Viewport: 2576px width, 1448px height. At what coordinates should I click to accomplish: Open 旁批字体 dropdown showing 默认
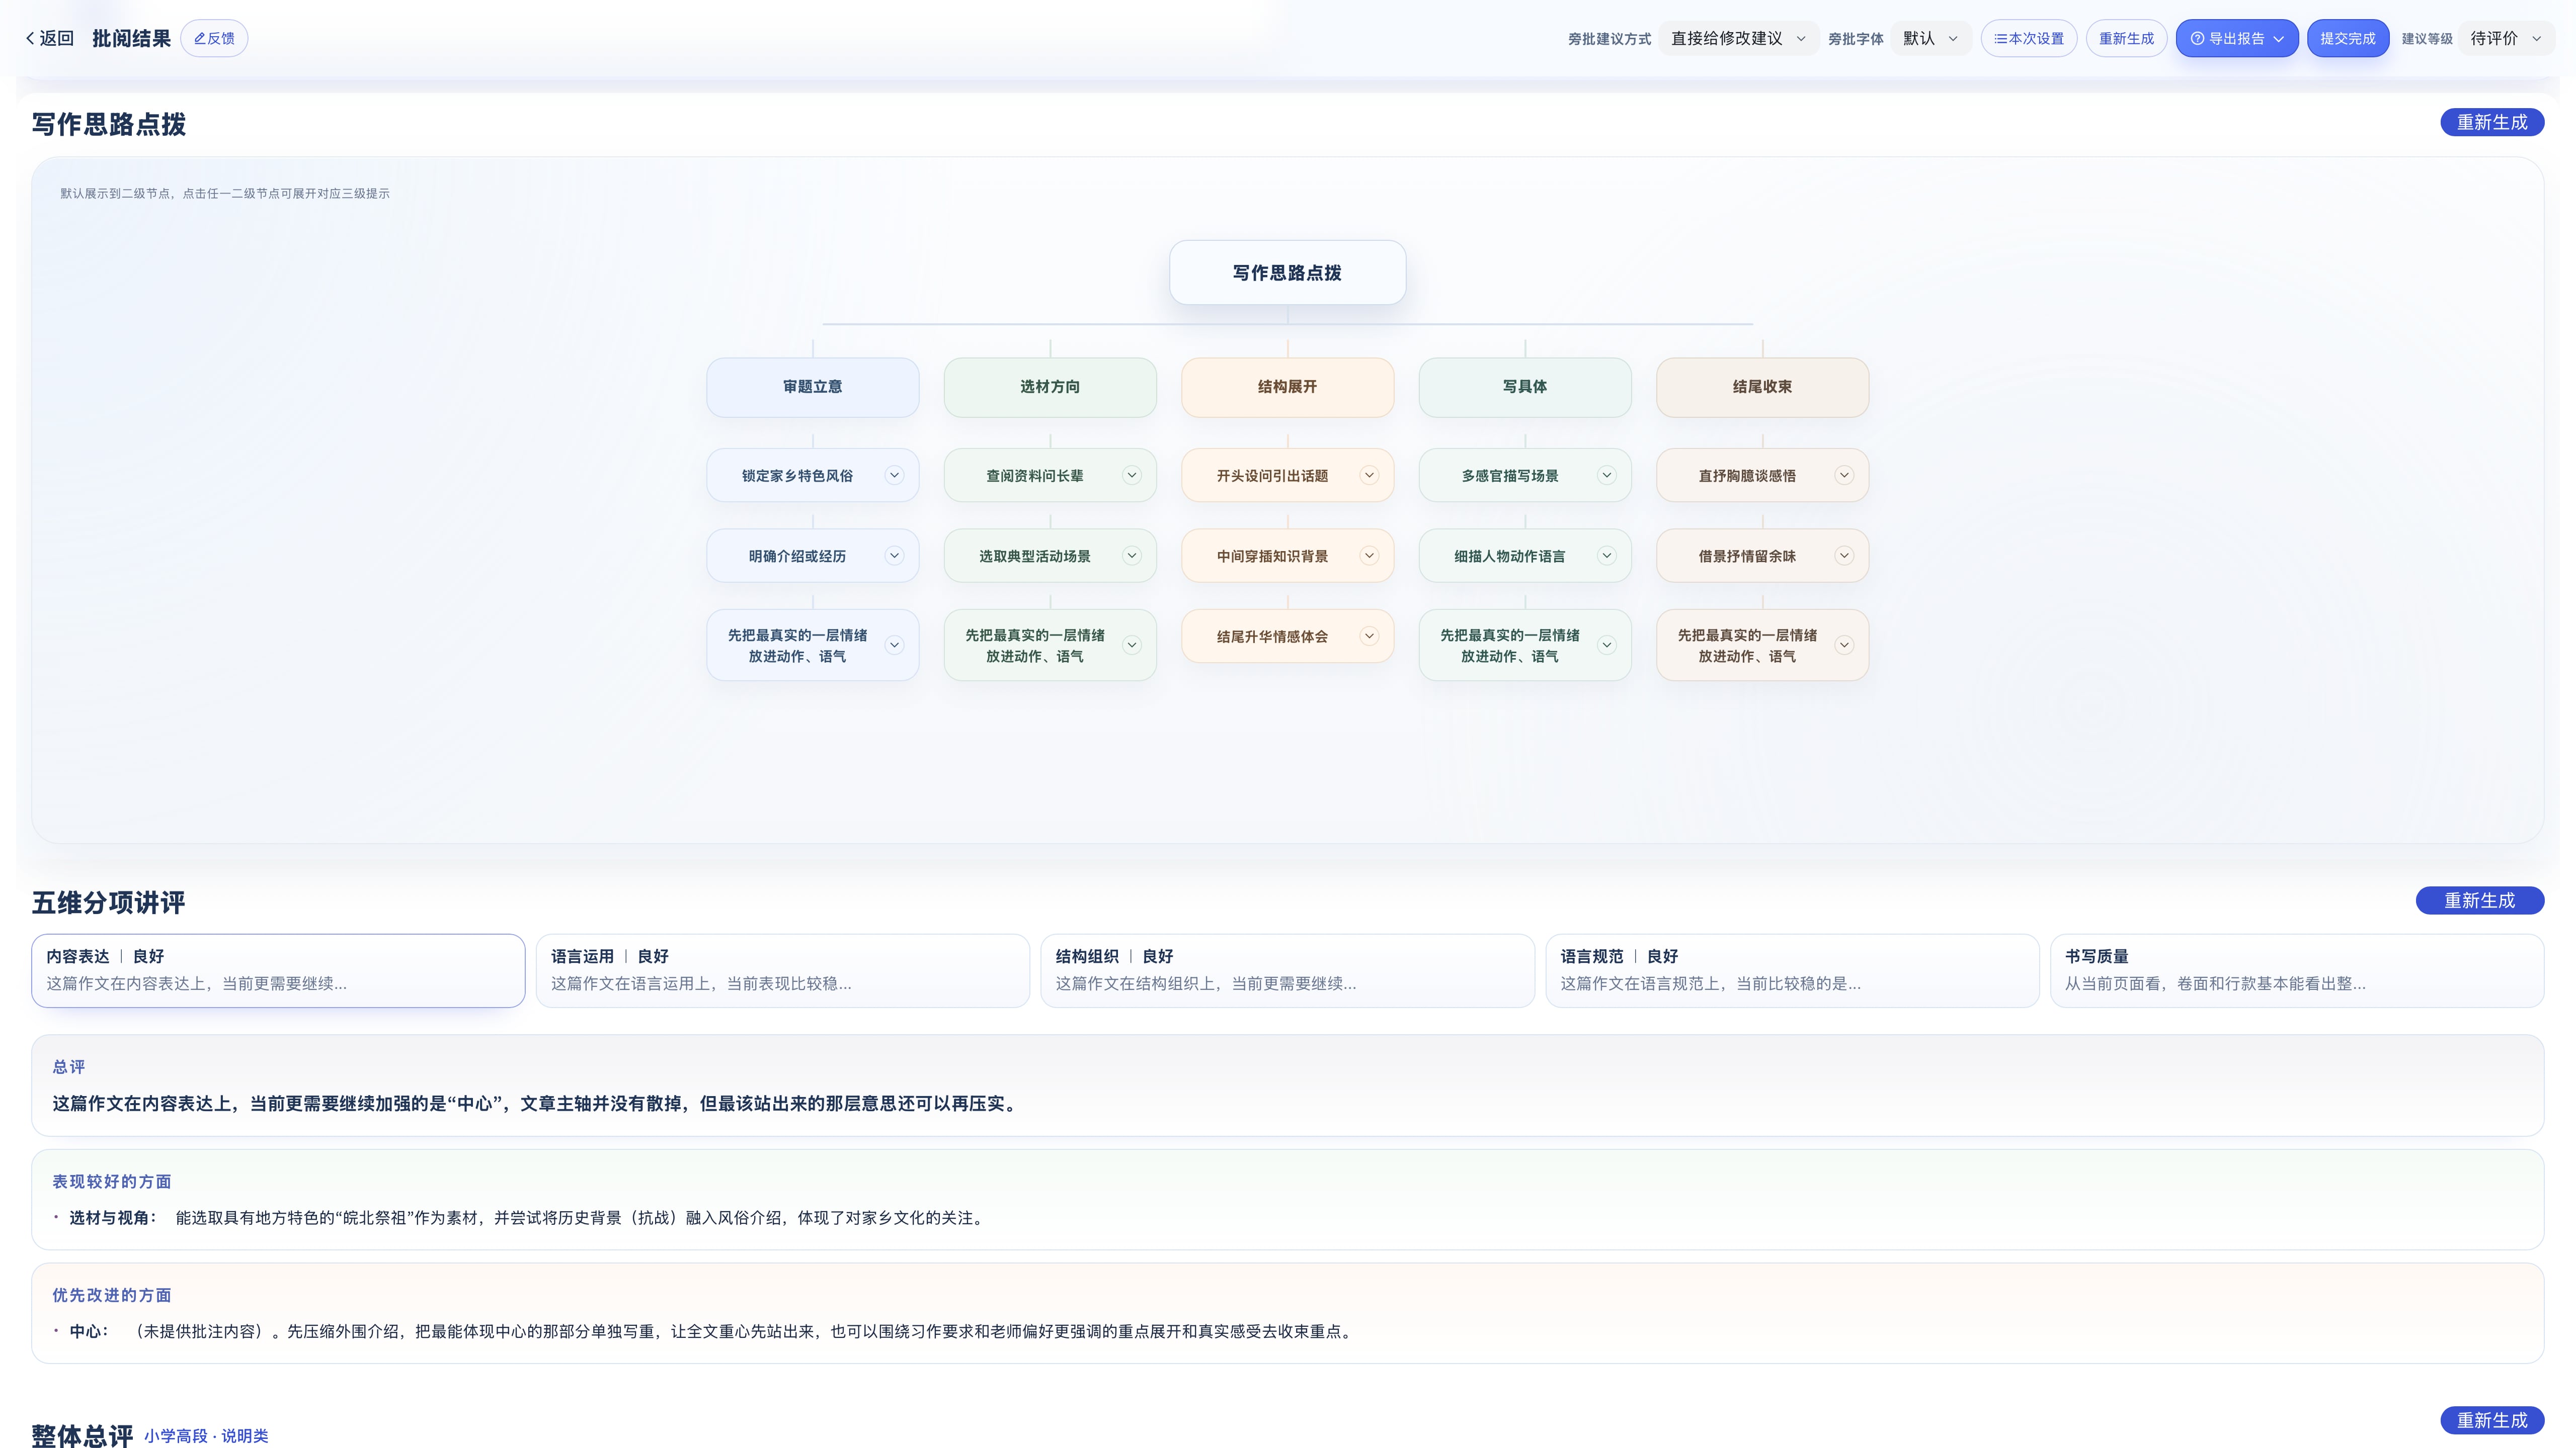[1931, 38]
